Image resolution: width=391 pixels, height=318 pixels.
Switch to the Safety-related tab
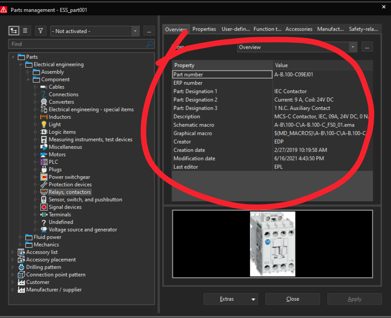(x=363, y=29)
